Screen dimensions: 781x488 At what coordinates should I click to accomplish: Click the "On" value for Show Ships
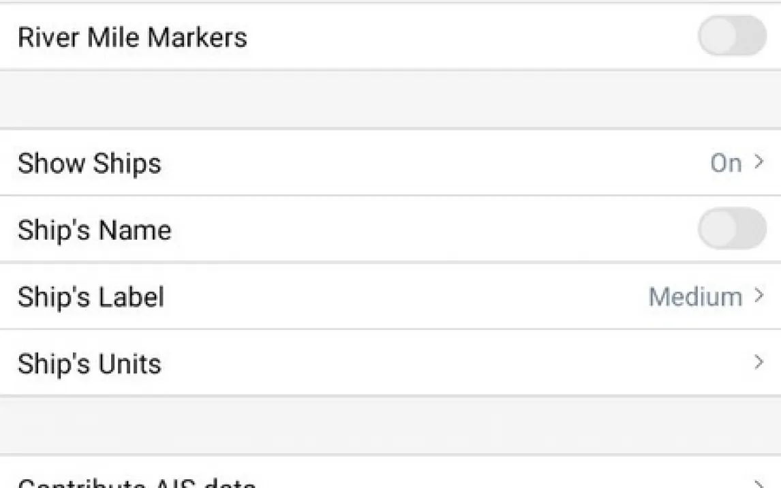point(726,163)
